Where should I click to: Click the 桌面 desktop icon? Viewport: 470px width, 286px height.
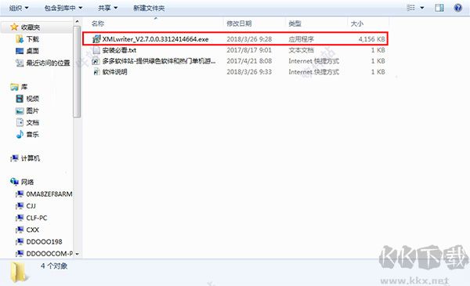tap(20, 51)
